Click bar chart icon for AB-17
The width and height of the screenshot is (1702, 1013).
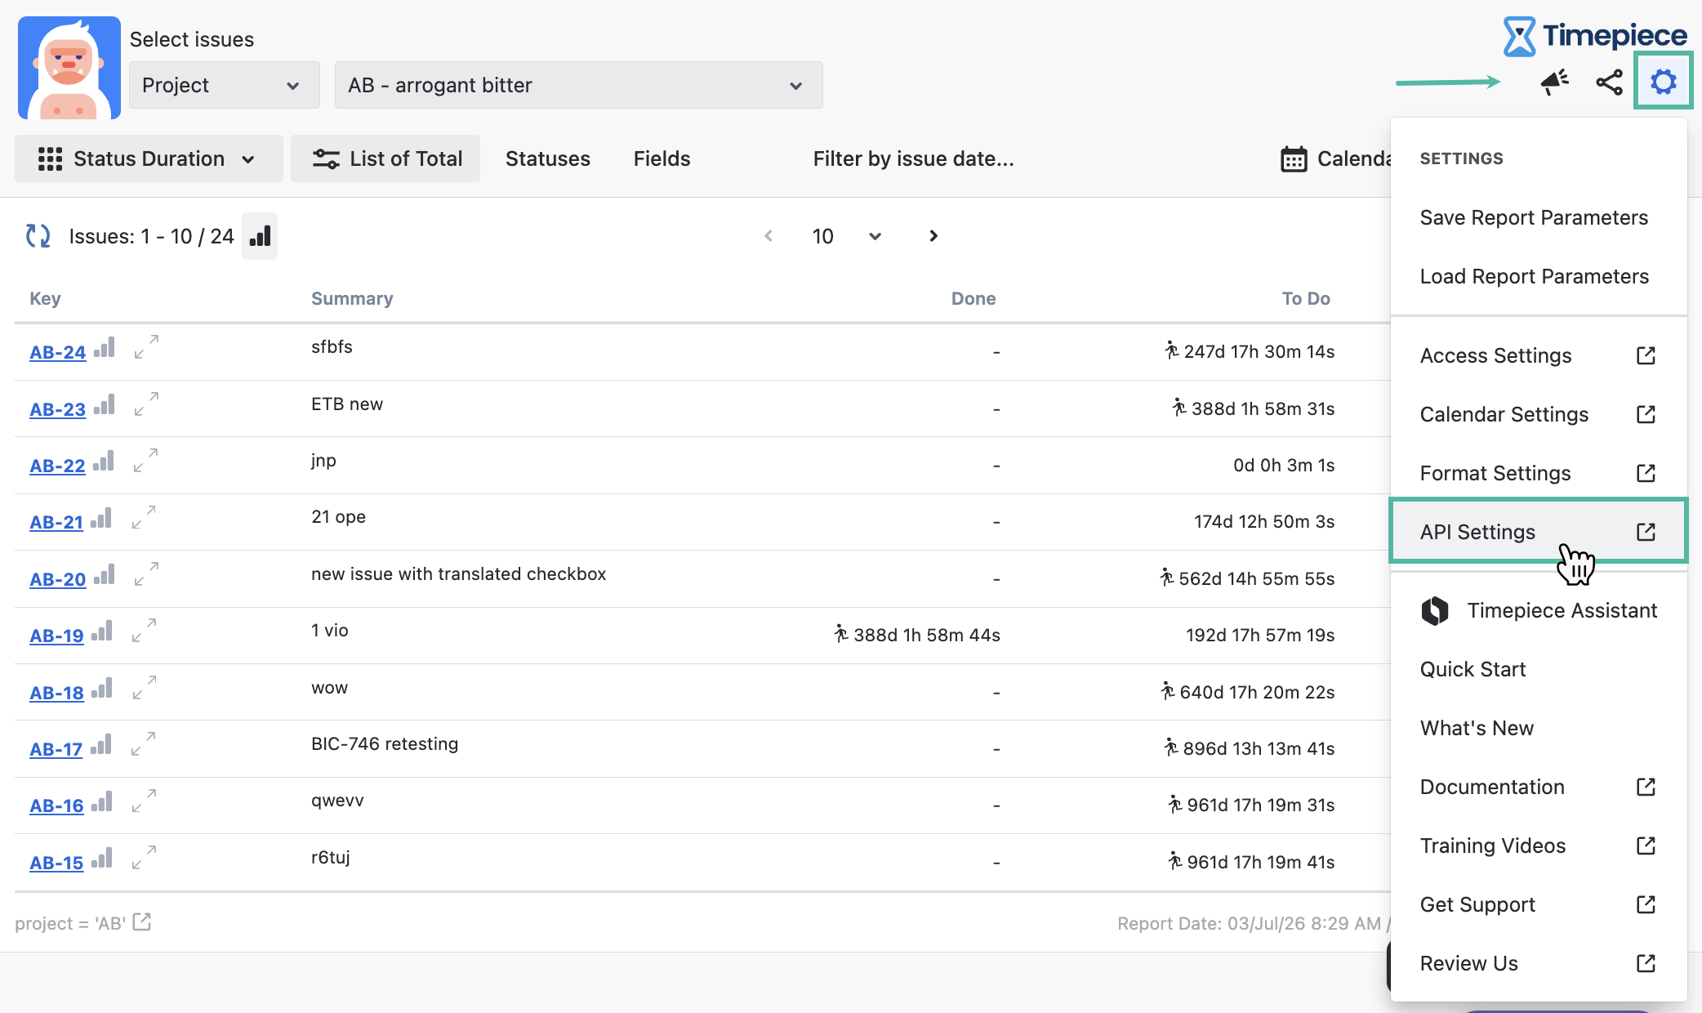pos(101,744)
